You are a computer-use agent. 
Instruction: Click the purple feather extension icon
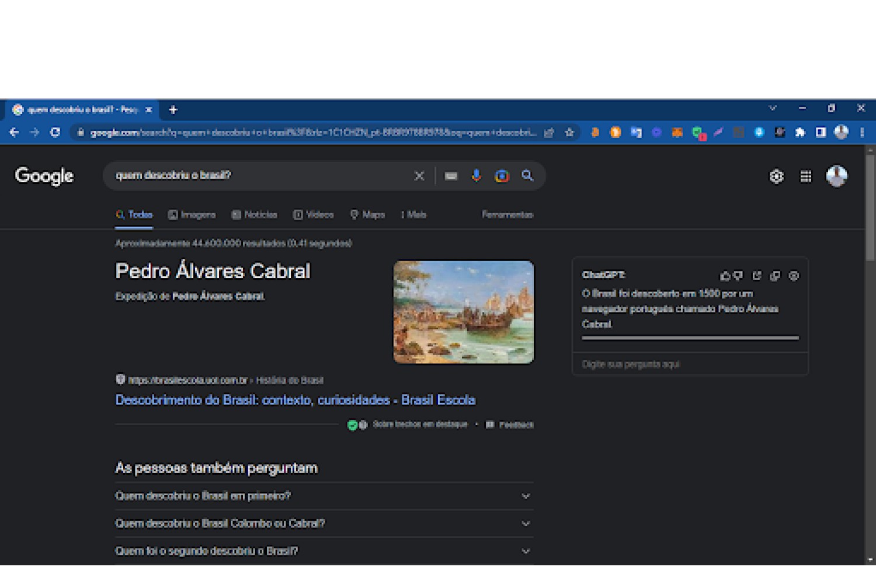[x=718, y=133]
